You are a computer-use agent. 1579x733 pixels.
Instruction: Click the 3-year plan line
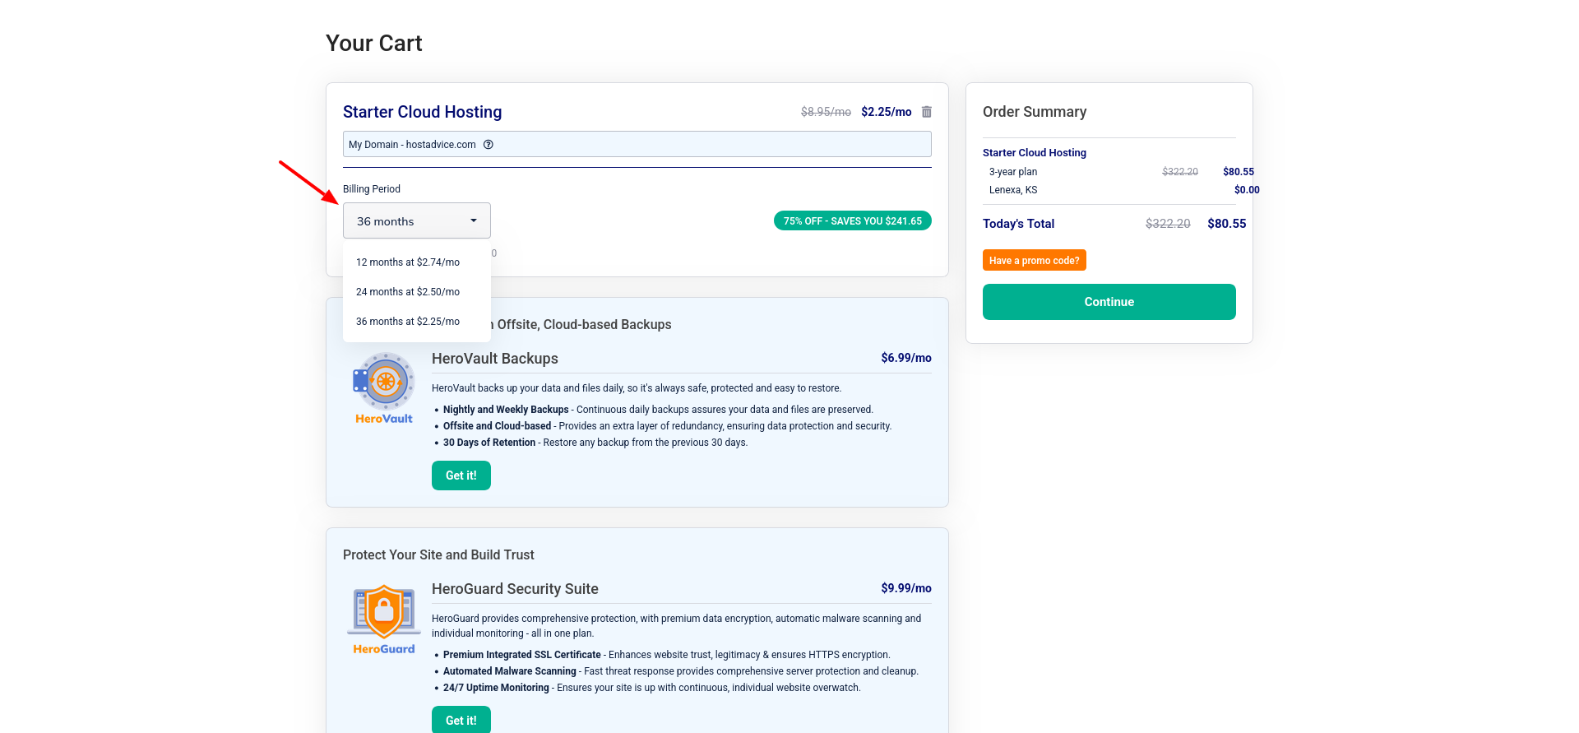(x=1013, y=172)
